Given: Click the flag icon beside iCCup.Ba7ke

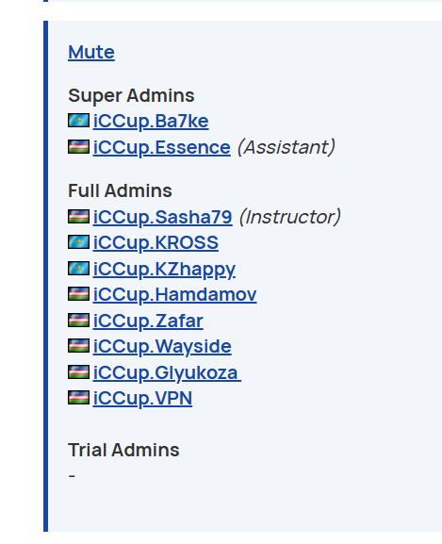Looking at the screenshot, I should (79, 121).
